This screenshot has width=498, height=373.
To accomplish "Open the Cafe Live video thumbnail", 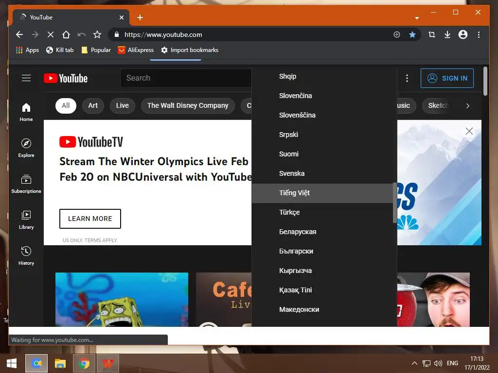I will point(224,299).
